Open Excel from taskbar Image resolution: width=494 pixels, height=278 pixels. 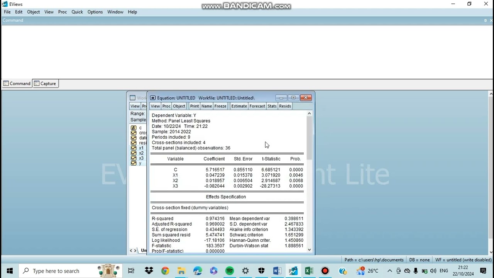[309, 271]
